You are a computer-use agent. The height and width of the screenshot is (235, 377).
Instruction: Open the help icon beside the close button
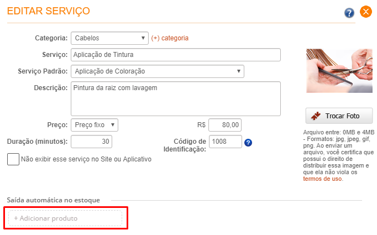pos(349,13)
